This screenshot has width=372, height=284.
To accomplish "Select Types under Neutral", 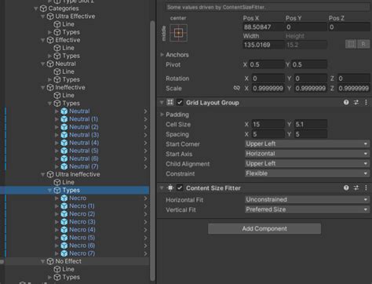I will pyautogui.click(x=71, y=79).
